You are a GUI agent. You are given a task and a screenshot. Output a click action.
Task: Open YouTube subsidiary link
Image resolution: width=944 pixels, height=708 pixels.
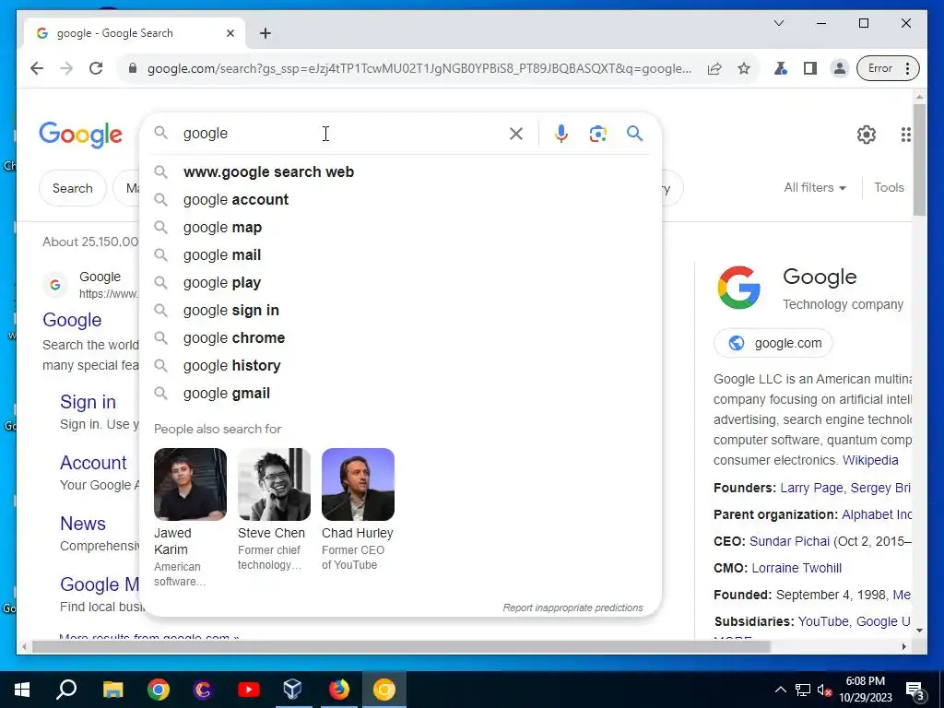(x=823, y=621)
